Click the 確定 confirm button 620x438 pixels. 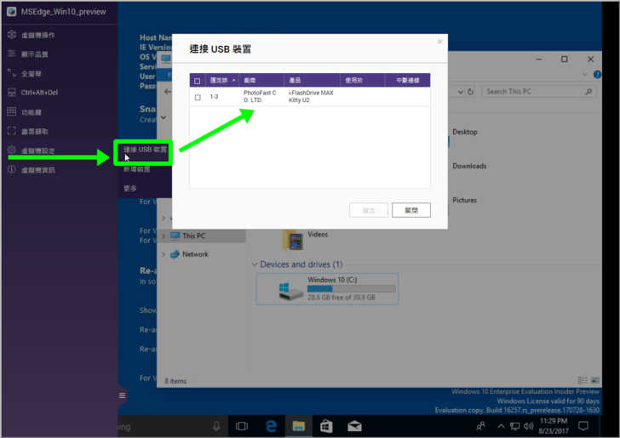[x=369, y=210]
